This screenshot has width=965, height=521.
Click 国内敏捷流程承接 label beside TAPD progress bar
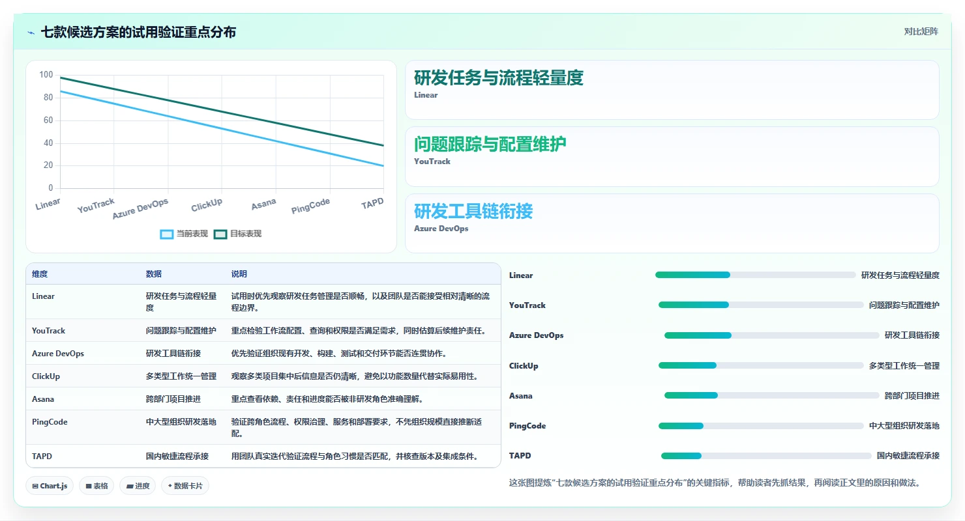(x=908, y=456)
